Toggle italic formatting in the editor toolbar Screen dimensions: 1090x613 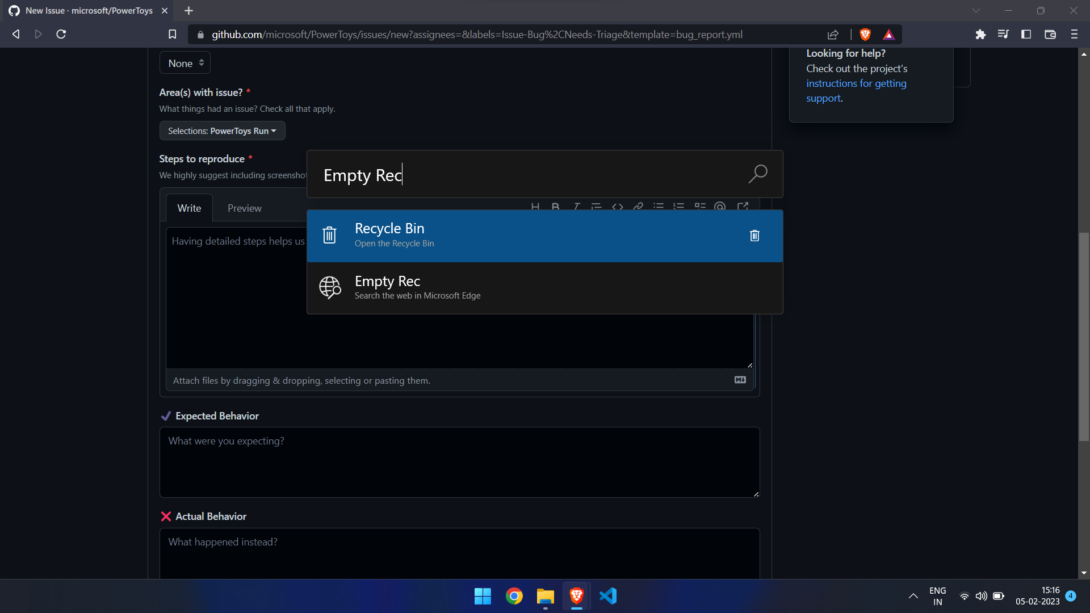coord(576,206)
